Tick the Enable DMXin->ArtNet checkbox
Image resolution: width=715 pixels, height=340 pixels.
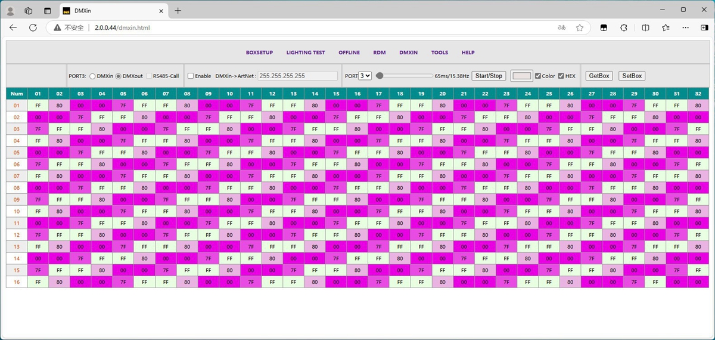tap(191, 76)
